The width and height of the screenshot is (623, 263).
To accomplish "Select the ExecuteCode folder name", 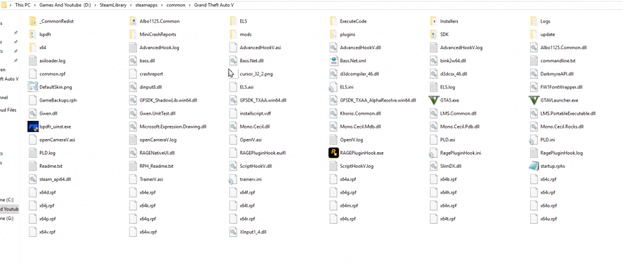I will [x=353, y=21].
